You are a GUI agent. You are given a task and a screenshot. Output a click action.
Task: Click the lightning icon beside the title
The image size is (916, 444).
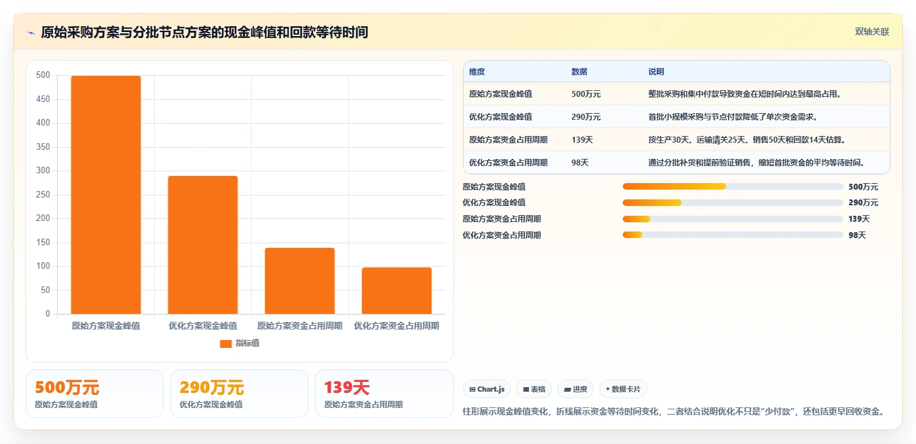[x=31, y=33]
